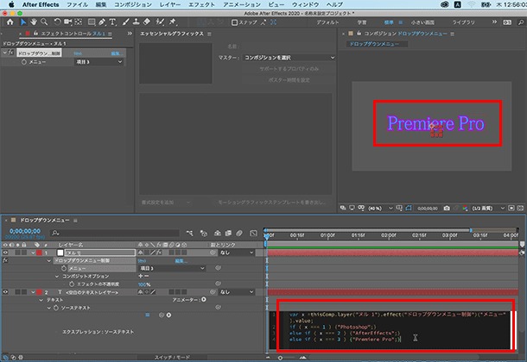Image resolution: width=527 pixels, height=362 pixels.
Task: Search help using the top-right magnifier
Action: 521,22
